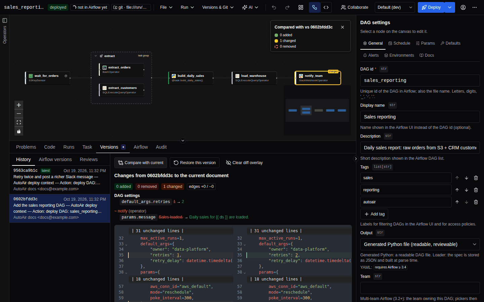Viewport: 484px width, 302px height.
Task: Toggle the canvas lock
Action: click(19, 131)
